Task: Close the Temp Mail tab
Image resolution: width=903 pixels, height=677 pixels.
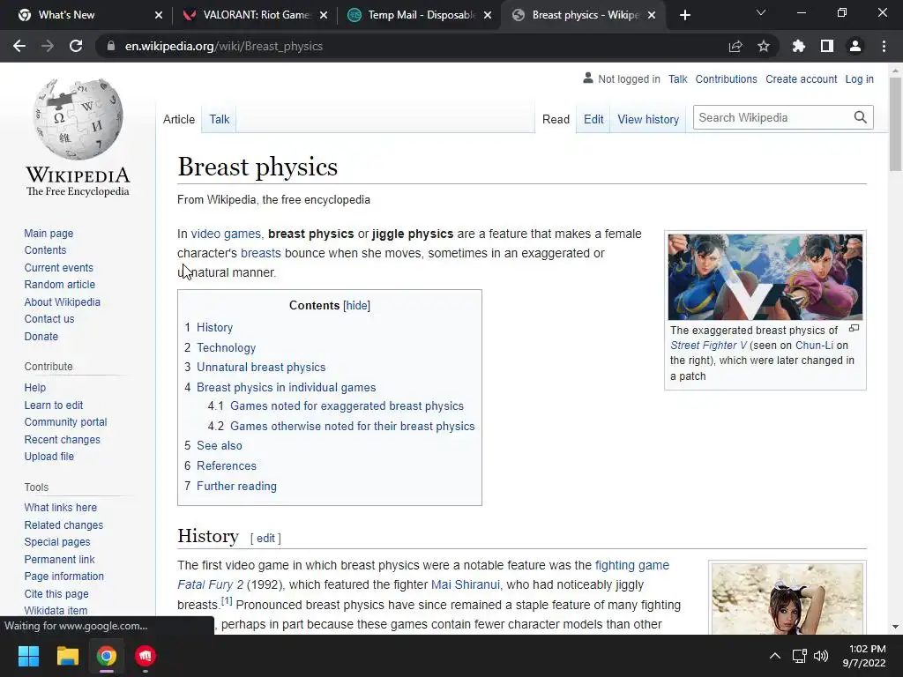Action: pos(488,15)
